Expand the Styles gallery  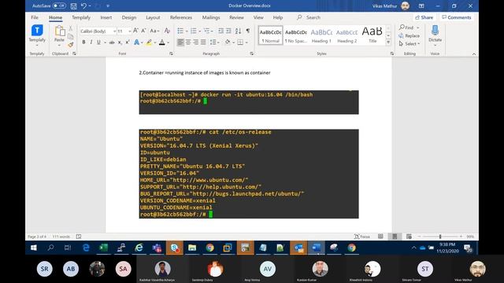pyautogui.click(x=388, y=42)
